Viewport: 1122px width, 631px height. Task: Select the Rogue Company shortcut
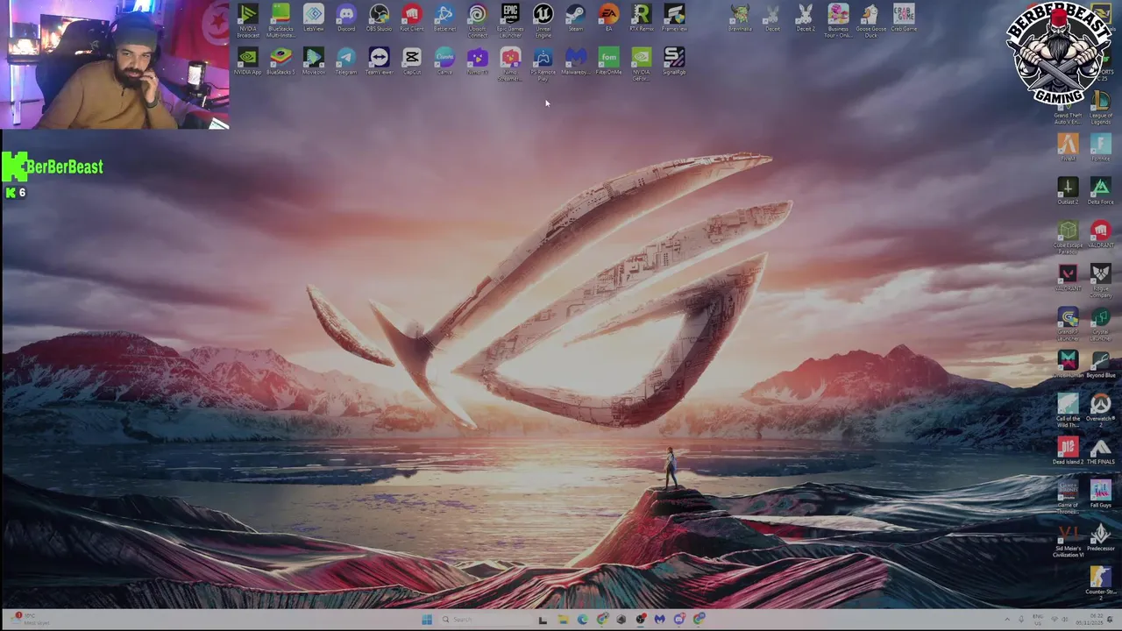point(1101,280)
